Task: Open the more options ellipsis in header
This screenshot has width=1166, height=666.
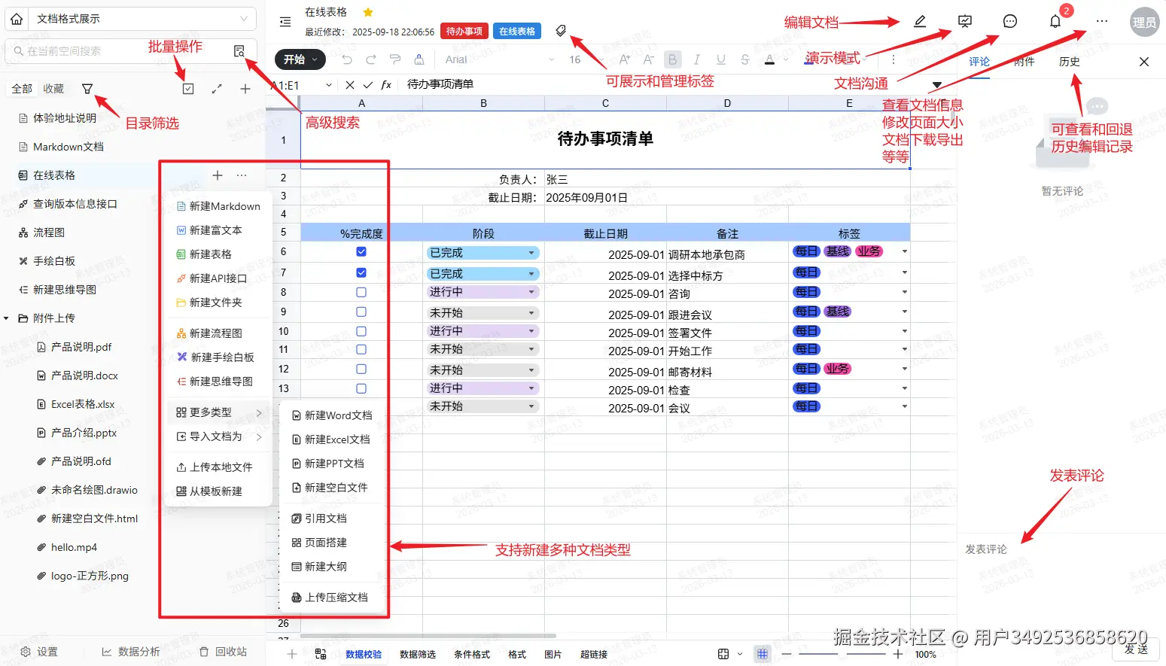Action: click(x=1102, y=22)
